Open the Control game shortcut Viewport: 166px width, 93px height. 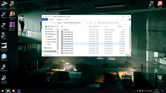[4, 26]
